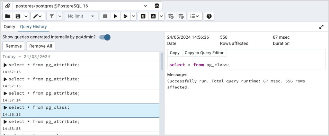Select the 'select * from pg_class;' history text

coord(39,107)
